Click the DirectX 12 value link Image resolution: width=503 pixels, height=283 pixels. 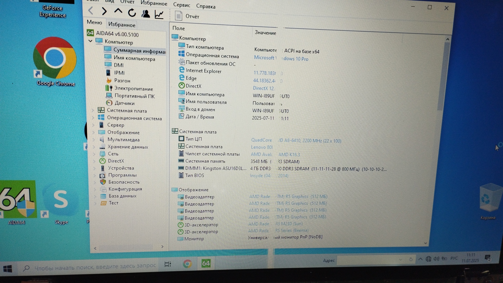tap(263, 88)
